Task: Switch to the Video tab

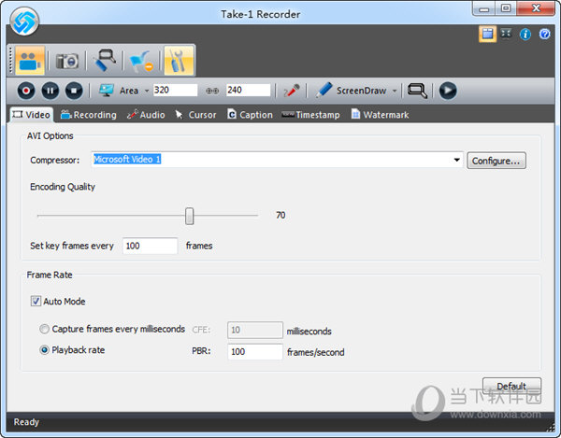Action: [32, 115]
